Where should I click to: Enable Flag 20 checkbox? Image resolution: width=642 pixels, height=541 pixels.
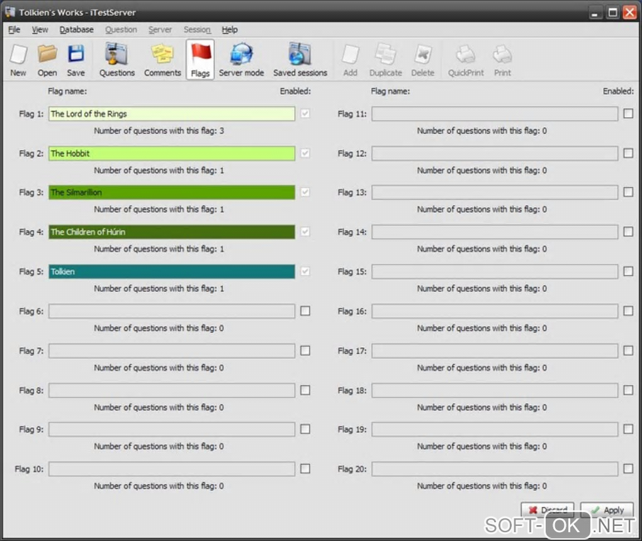pos(628,469)
